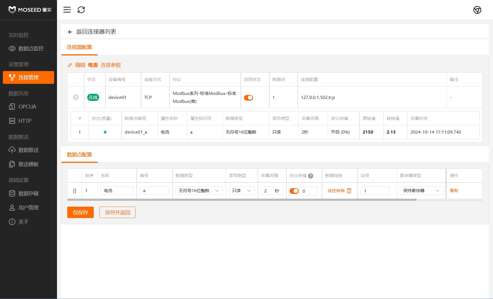This screenshot has height=299, width=493.
Task: Switch to 连接器配置 tab
Action: pyautogui.click(x=80, y=47)
